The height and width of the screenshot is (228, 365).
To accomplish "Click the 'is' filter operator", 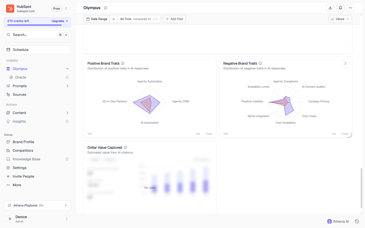I will click(114, 19).
